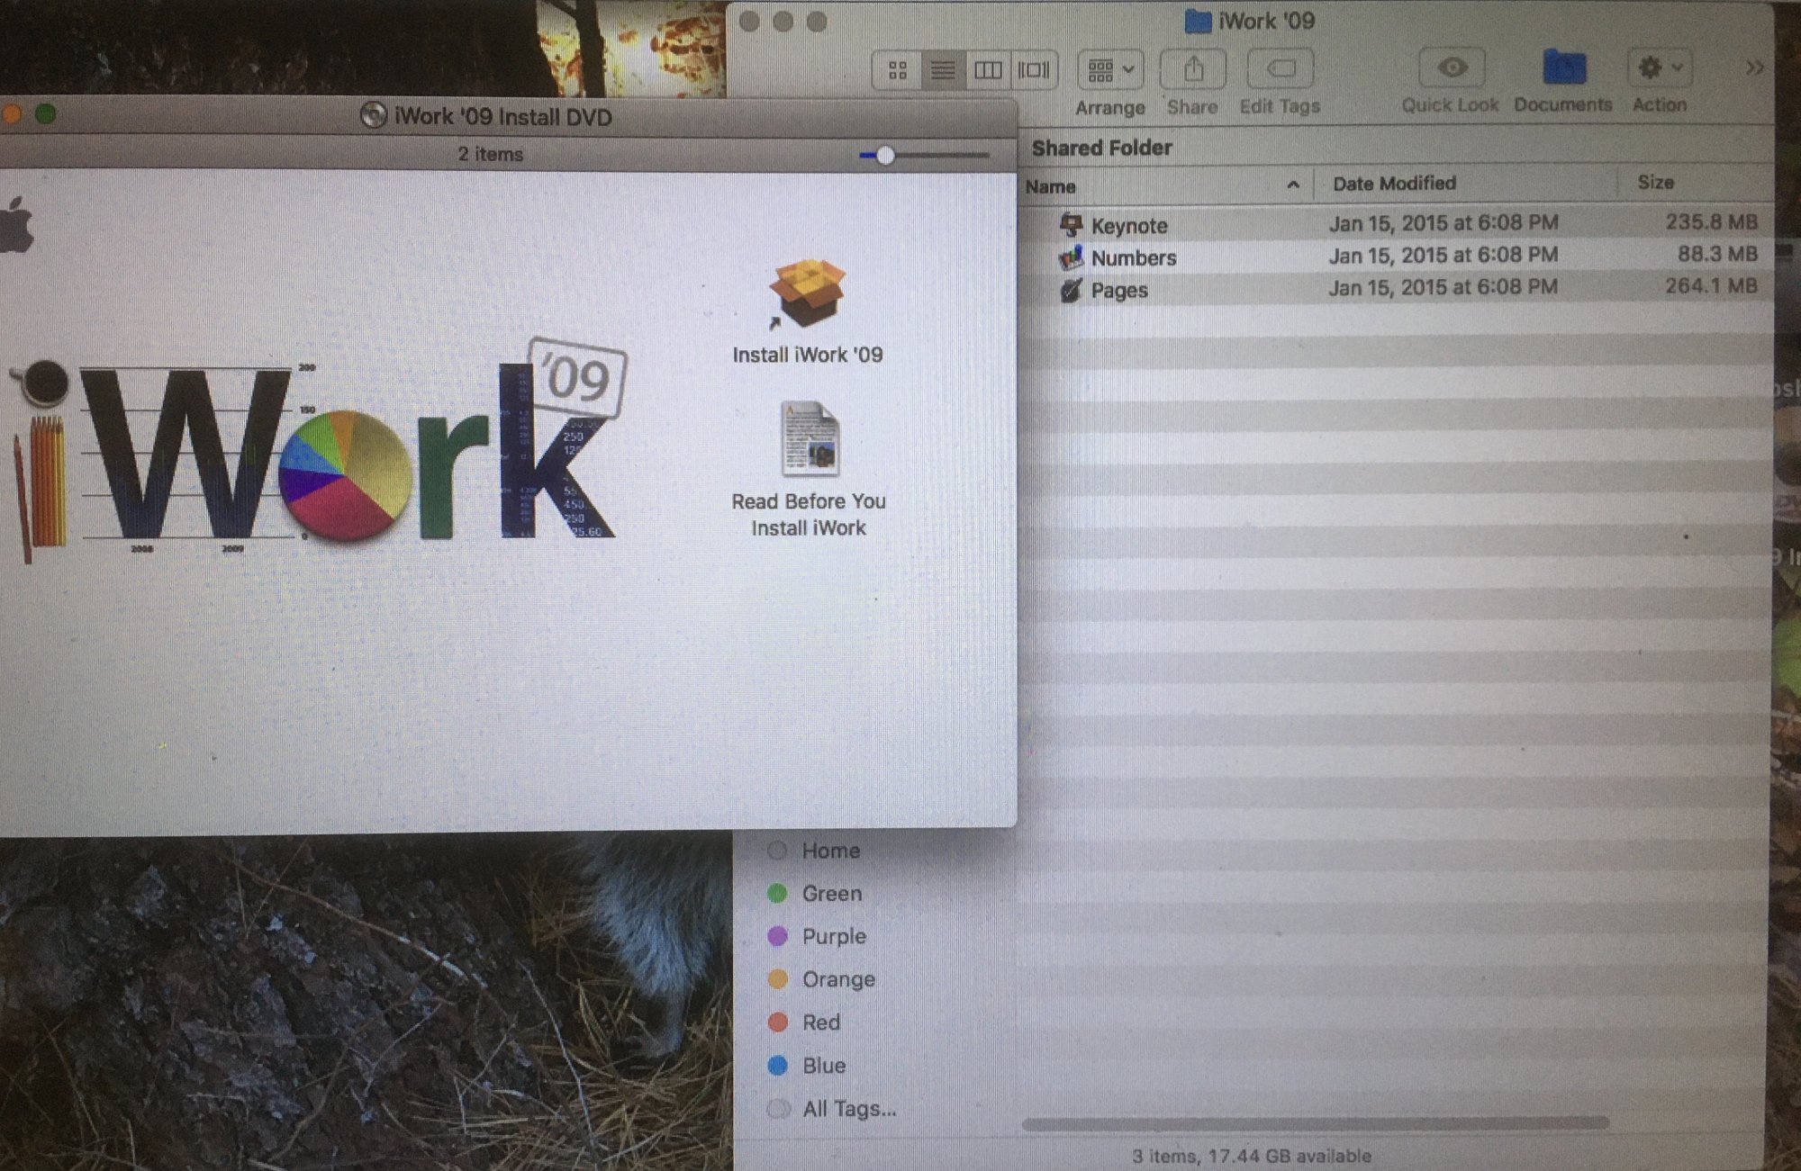1801x1171 pixels.
Task: Adjust the icon size slider
Action: [885, 156]
